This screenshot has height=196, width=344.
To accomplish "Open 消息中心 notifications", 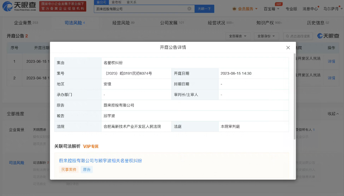I will pyautogui.click(x=310, y=9).
